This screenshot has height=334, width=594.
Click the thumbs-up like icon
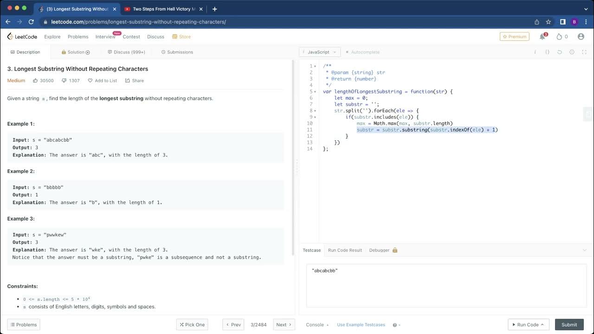click(35, 81)
